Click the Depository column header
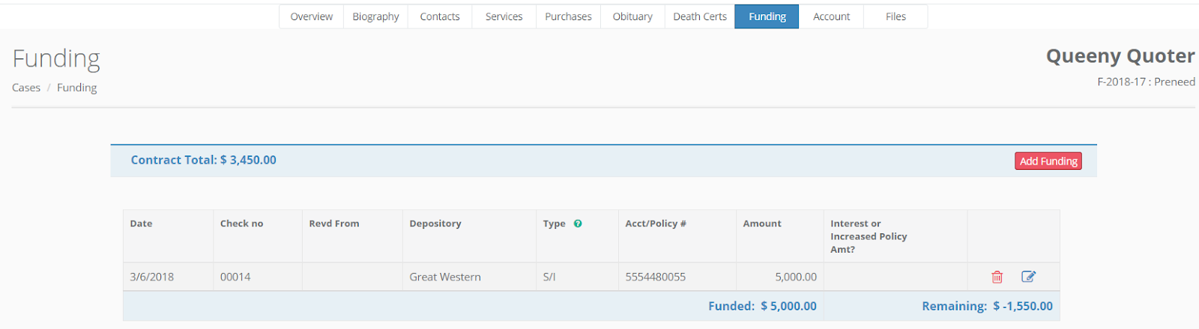1199x329 pixels. pos(435,224)
